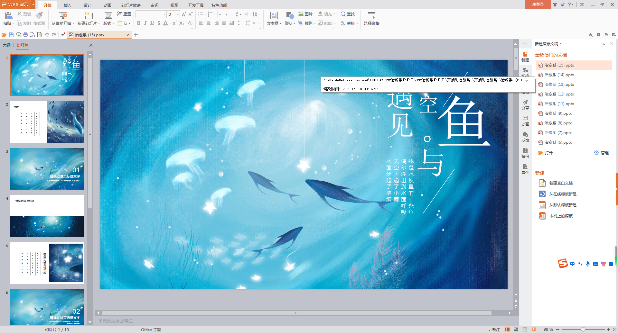Click the Save icon in quick access bar
618x333 pixels.
pyautogui.click(x=11, y=35)
